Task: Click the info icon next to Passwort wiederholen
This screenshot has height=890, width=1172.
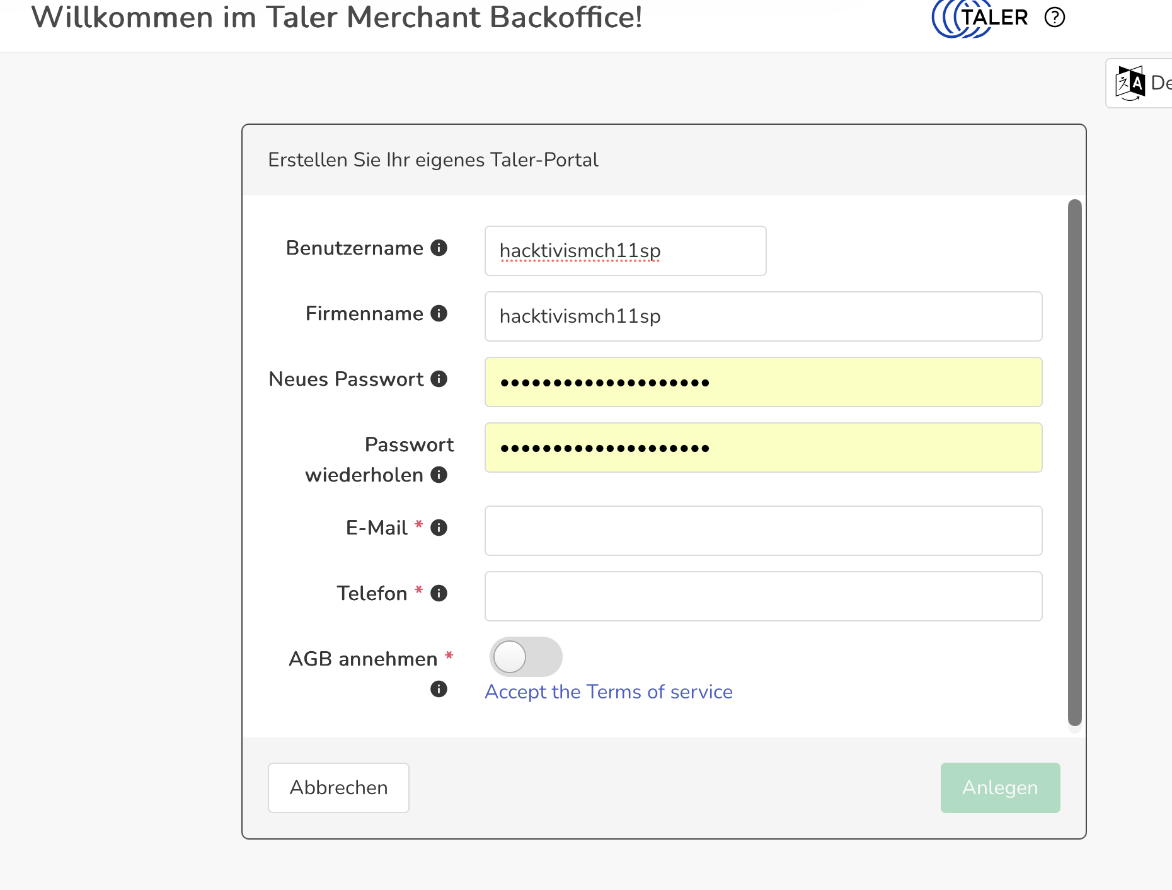Action: [x=439, y=475]
